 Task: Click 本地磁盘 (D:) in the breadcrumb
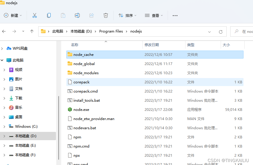[x=81, y=31]
